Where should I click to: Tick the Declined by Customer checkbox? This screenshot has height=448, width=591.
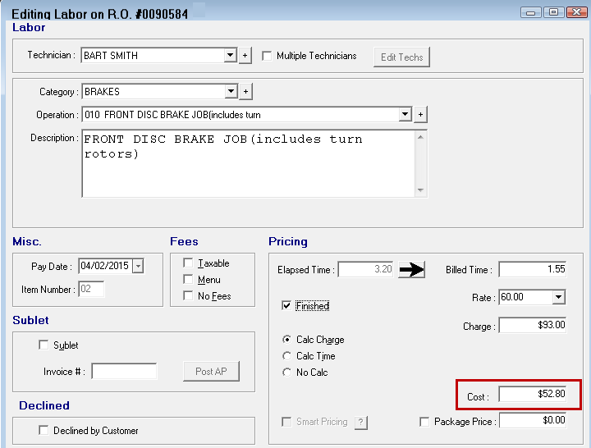44,430
